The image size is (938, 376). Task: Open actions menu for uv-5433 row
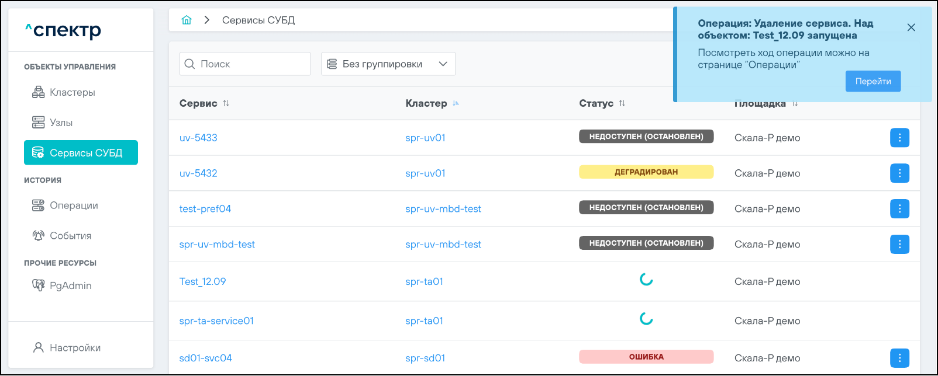[x=899, y=138]
